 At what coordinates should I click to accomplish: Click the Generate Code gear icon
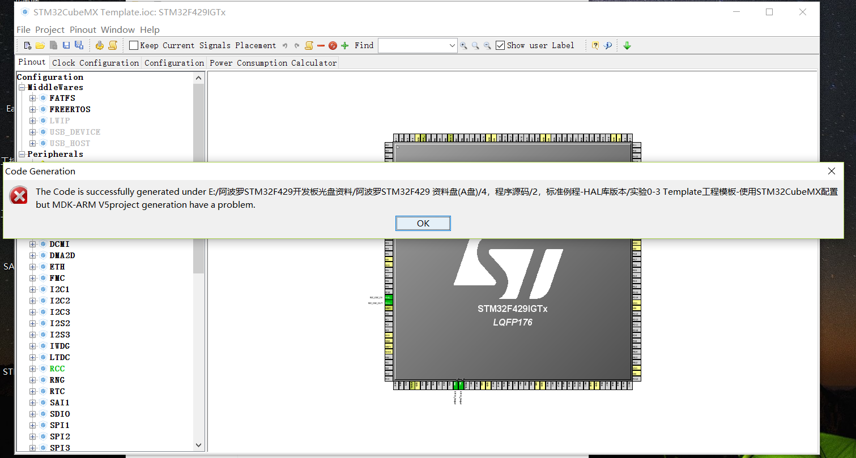point(100,45)
